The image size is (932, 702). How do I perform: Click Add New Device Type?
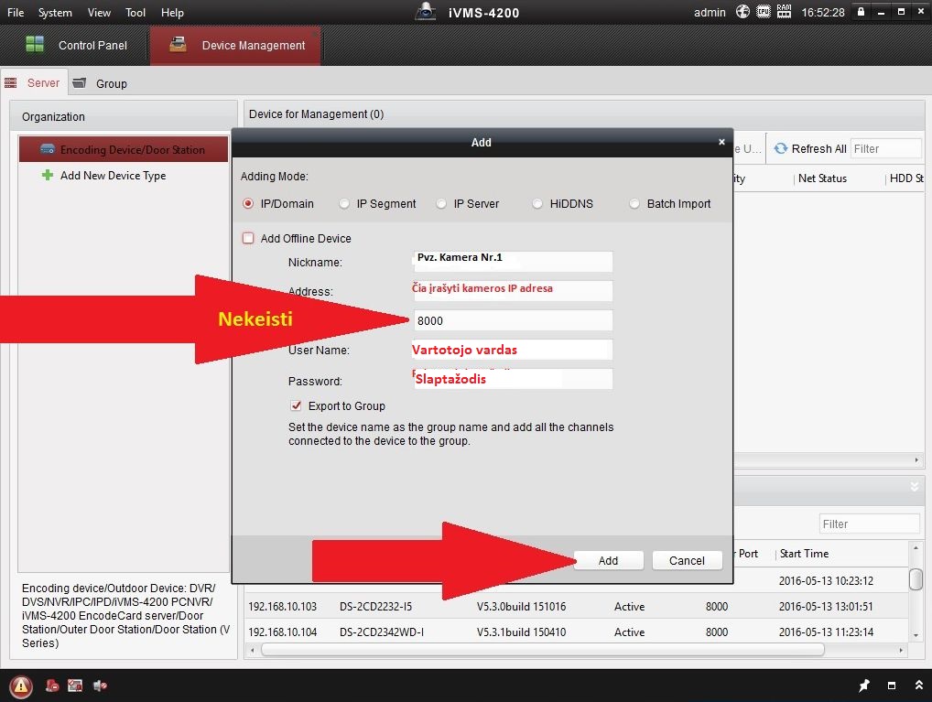click(113, 176)
